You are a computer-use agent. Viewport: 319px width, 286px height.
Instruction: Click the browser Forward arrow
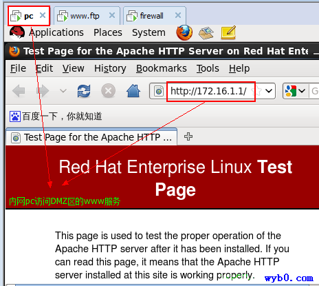point(43,91)
